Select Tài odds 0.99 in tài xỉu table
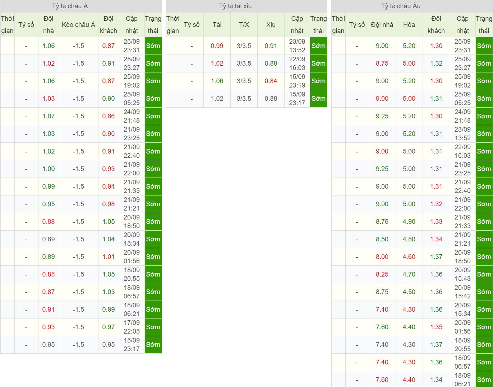Screen dimensions: 493x387 [217, 46]
